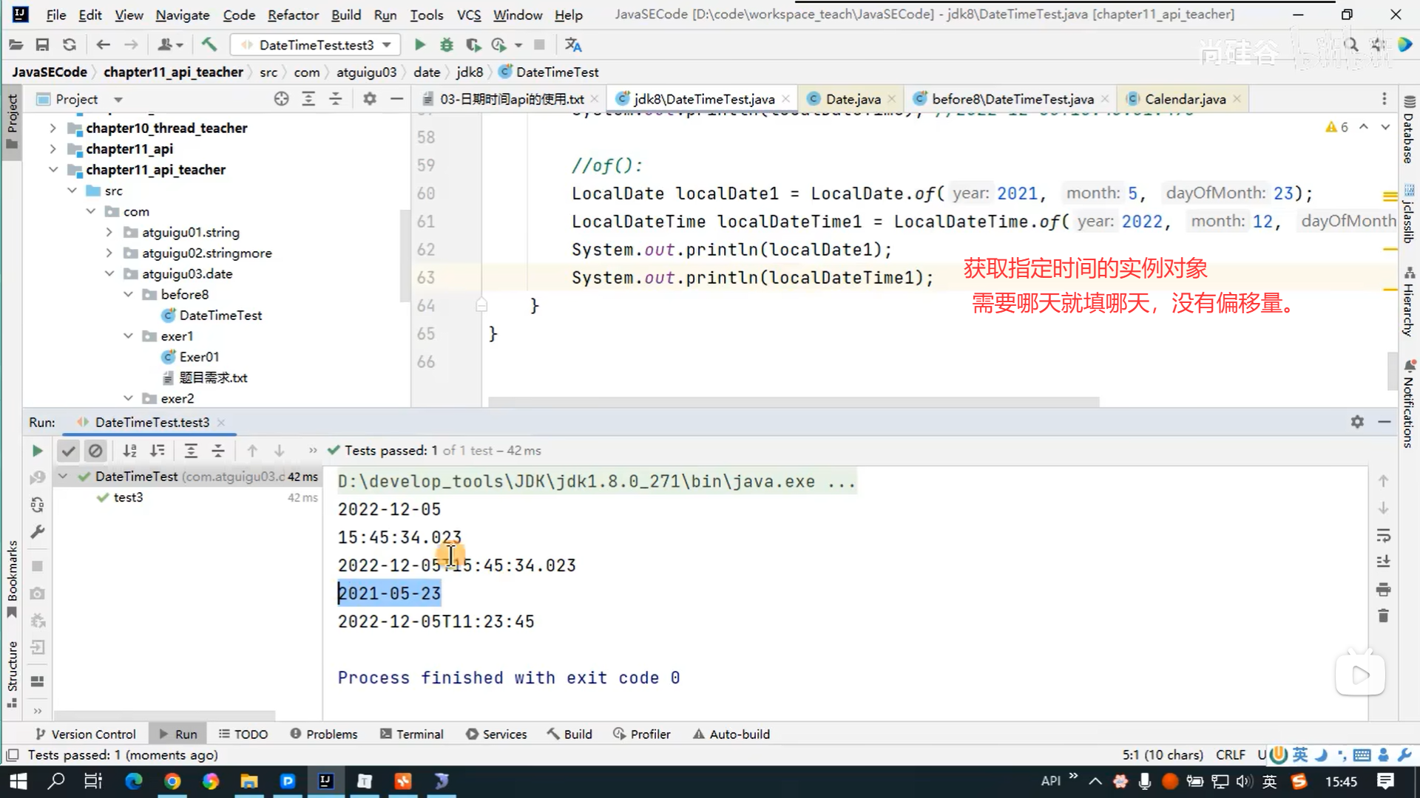
Task: Click the green Run button in main toolbar
Action: [419, 45]
